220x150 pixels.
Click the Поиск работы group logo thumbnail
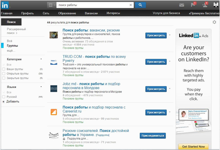click(54, 35)
